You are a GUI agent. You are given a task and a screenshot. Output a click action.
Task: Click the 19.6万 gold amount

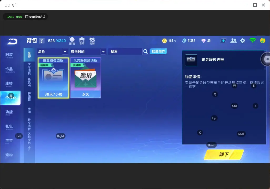point(172,41)
